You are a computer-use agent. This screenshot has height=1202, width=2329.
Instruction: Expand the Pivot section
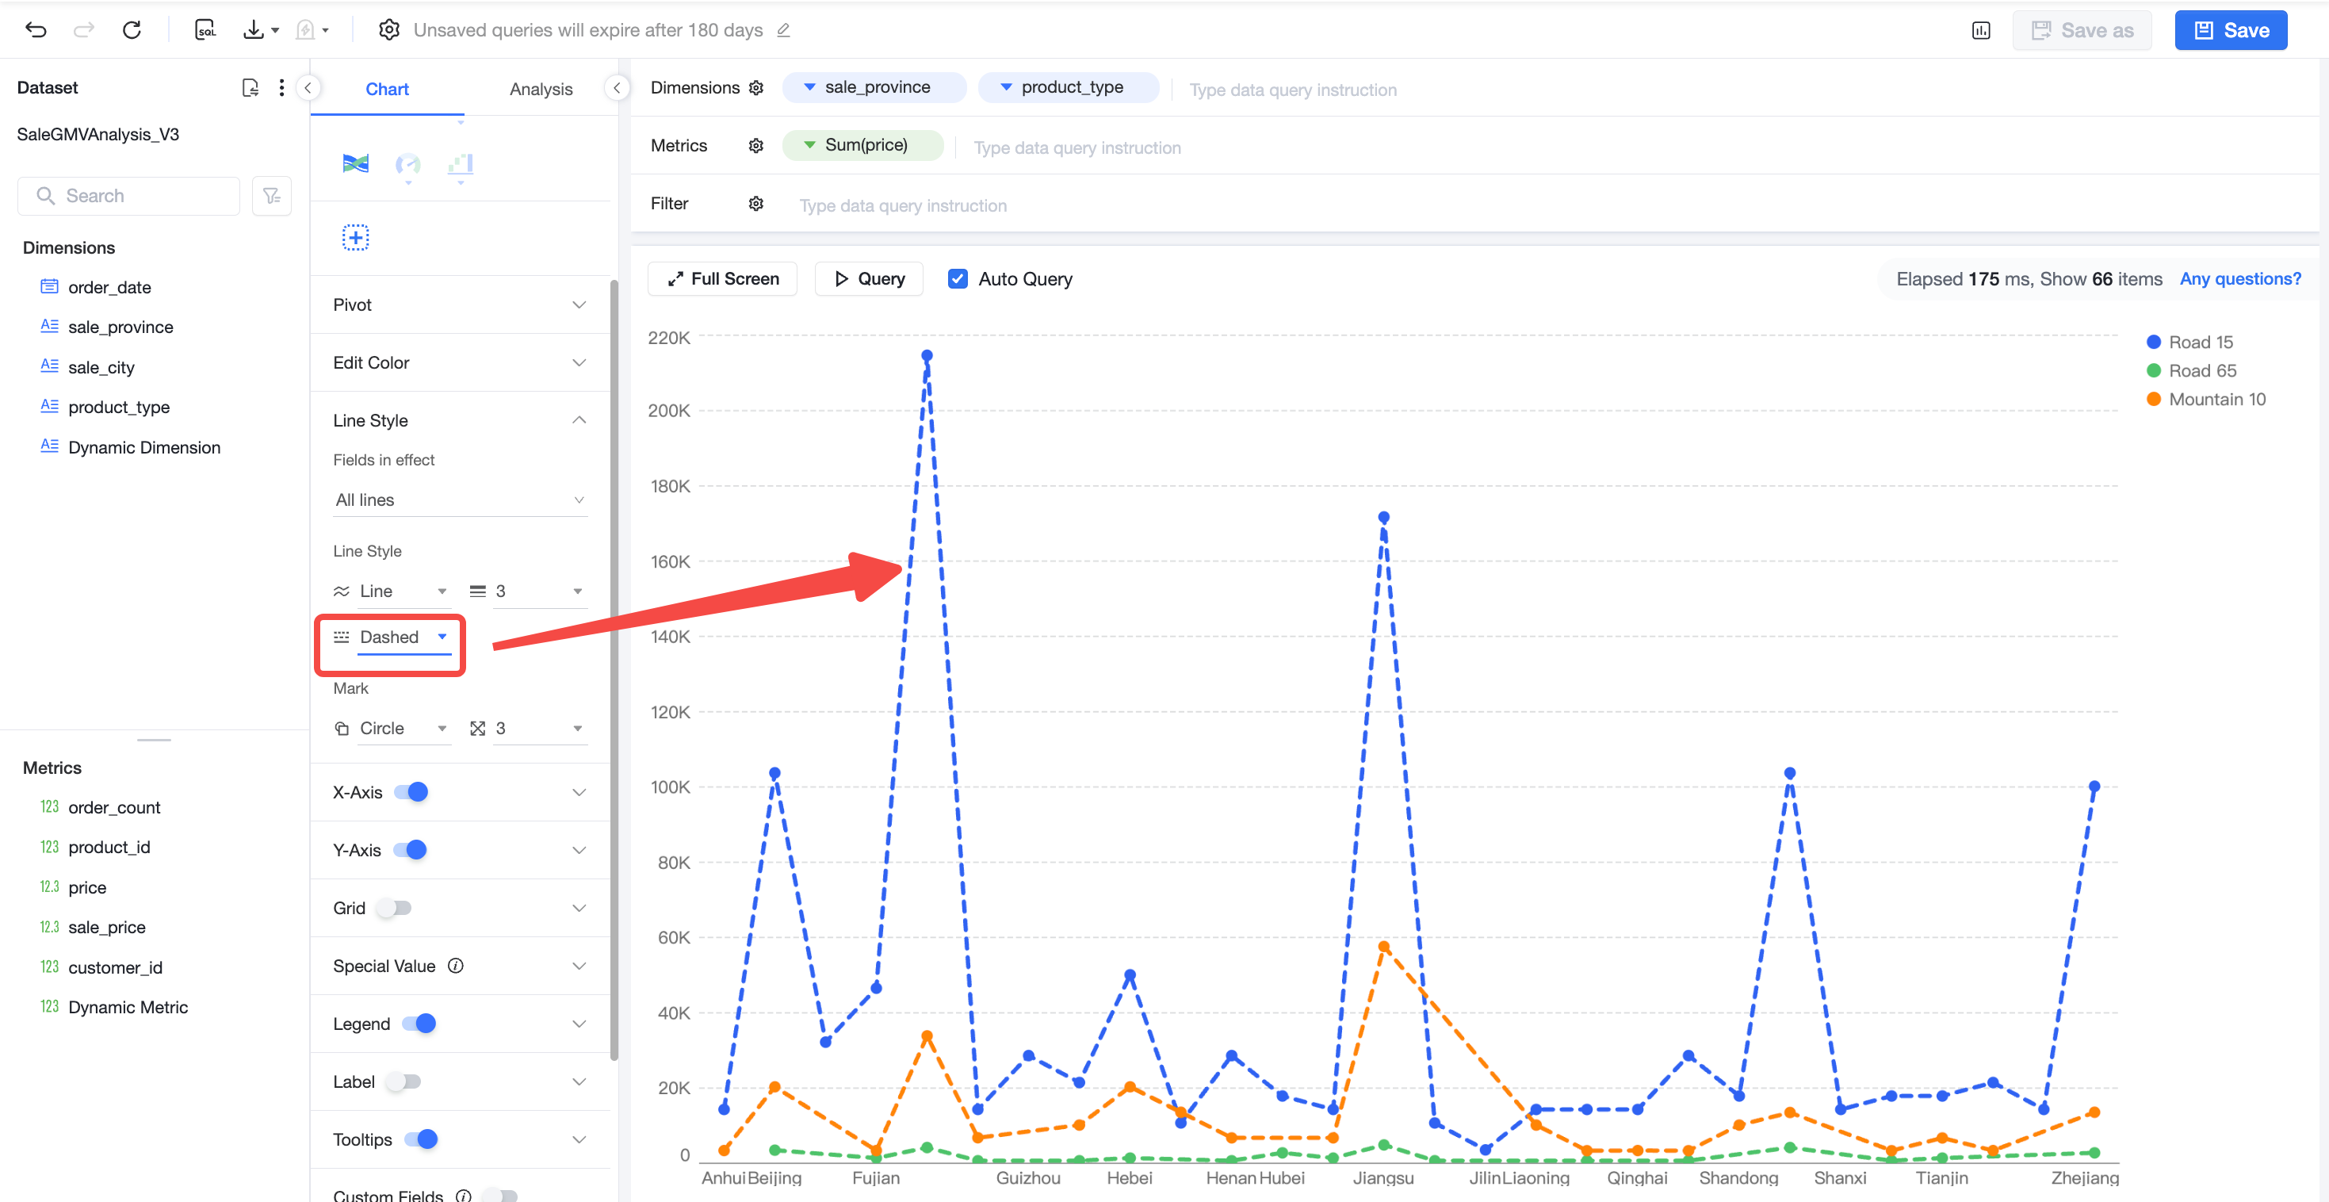tap(459, 304)
